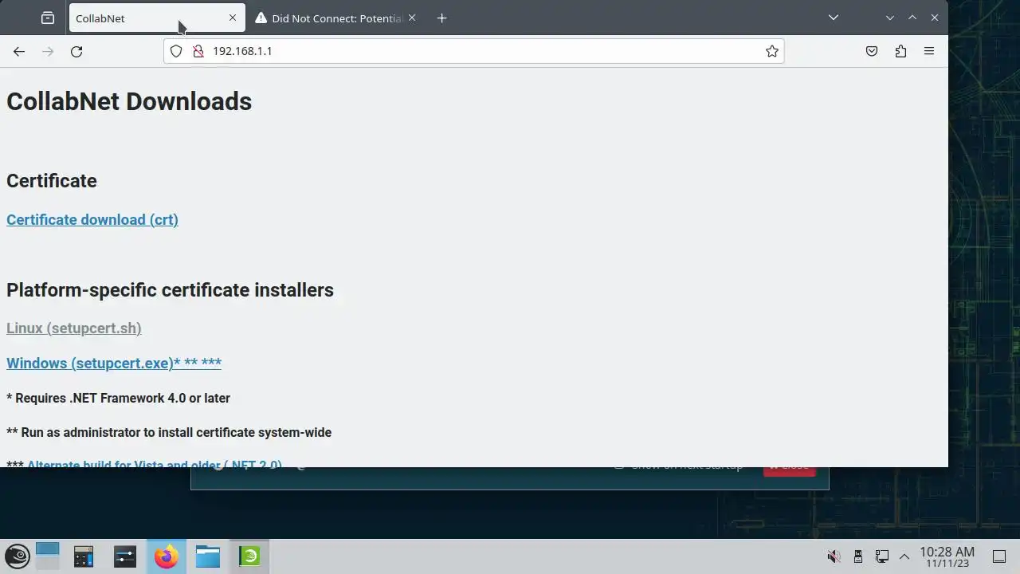Open the Firefox application hamburger menu
The width and height of the screenshot is (1020, 574).
click(x=929, y=51)
